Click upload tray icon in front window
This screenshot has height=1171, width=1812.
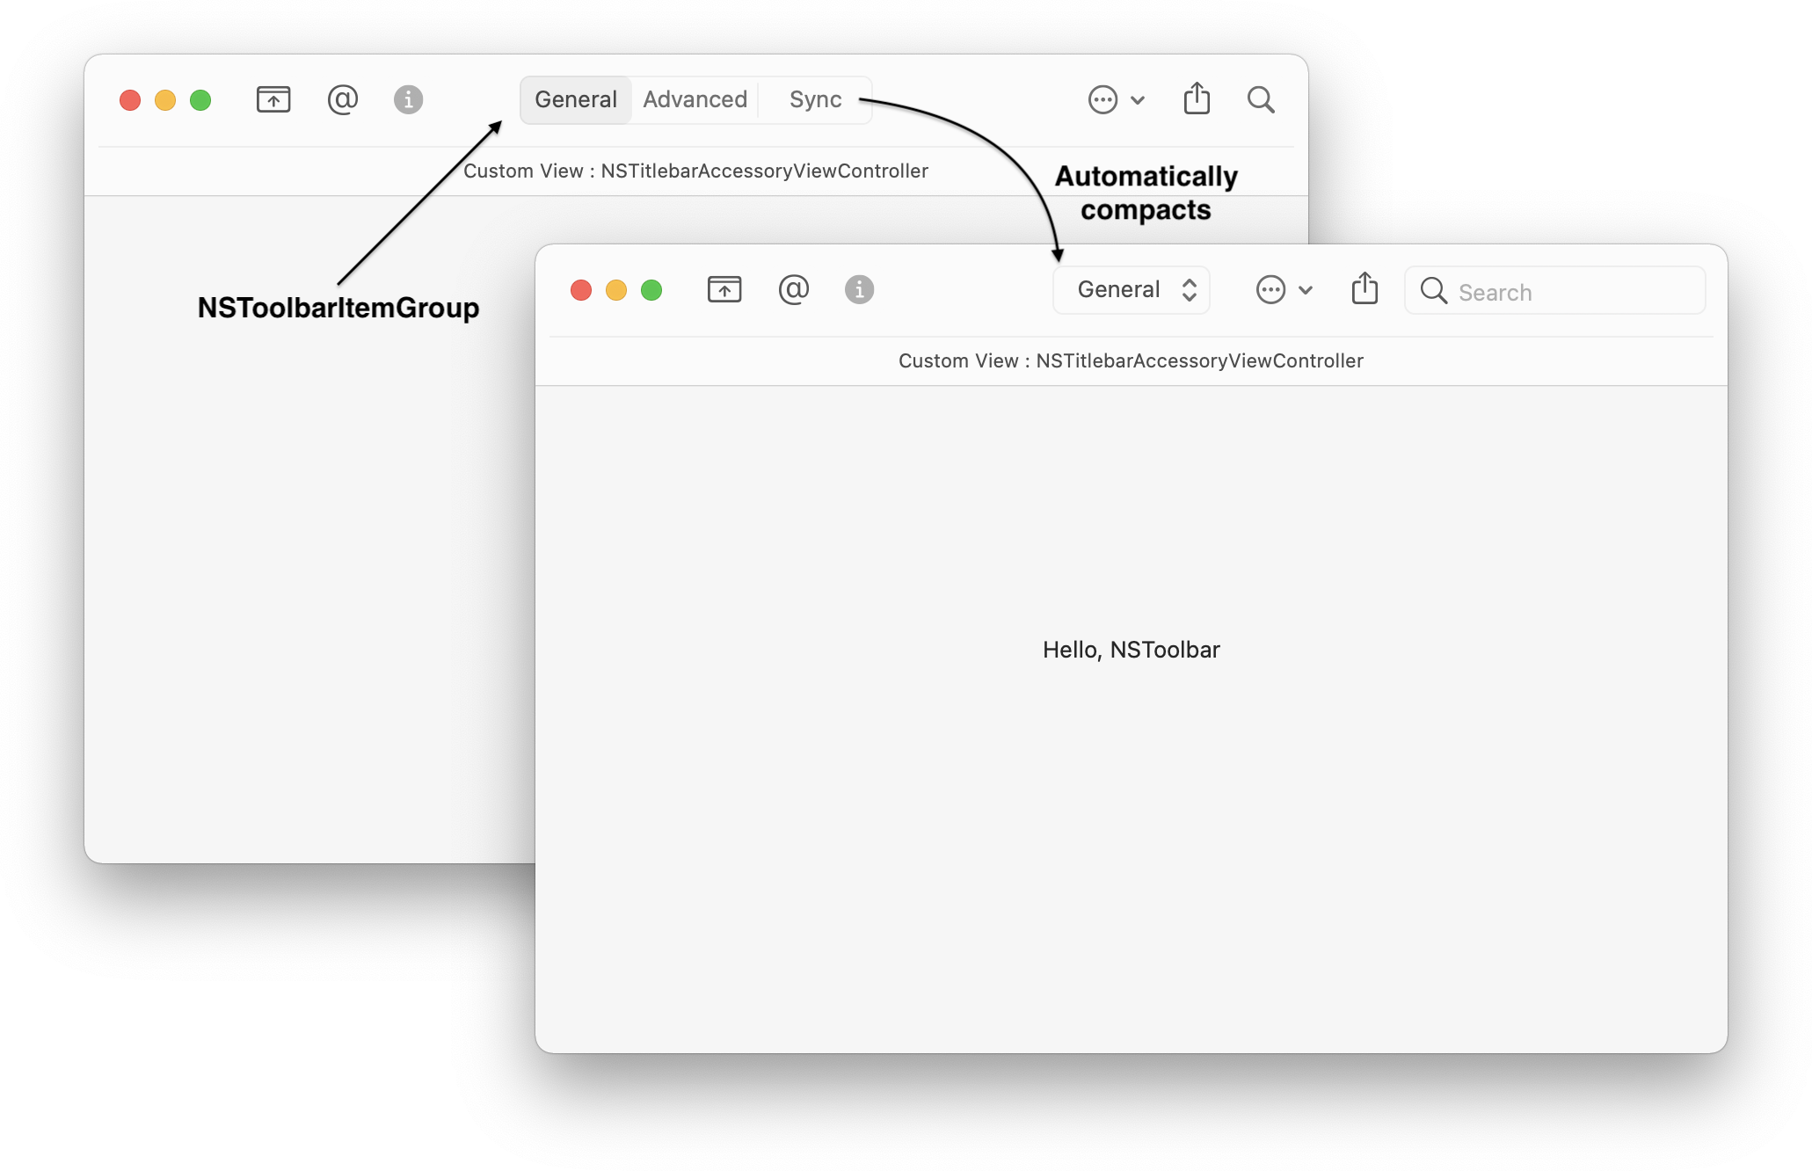(724, 289)
